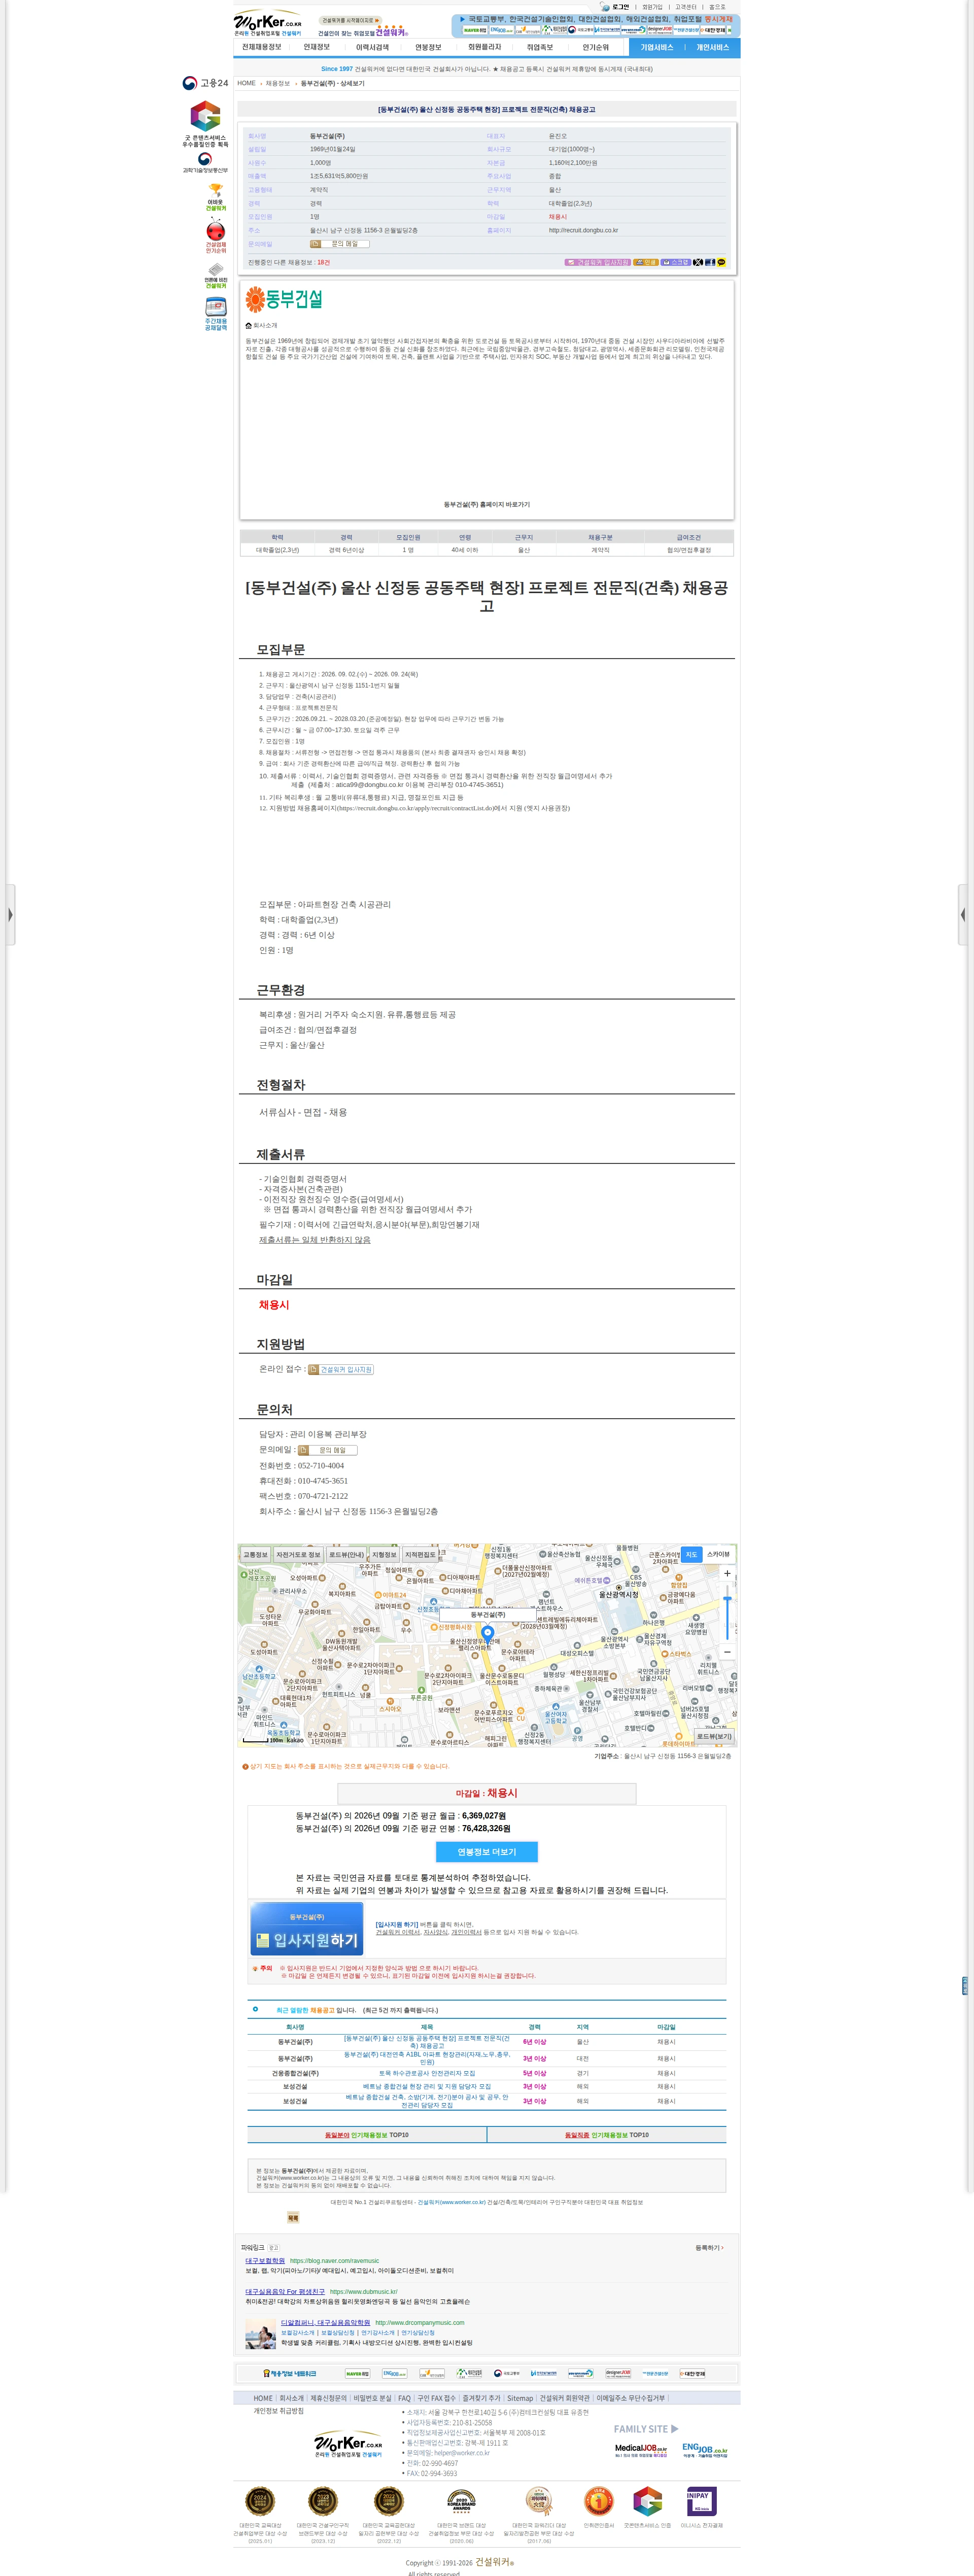974x2576 pixels.
Task: Toggle 지적편집도 map overlay
Action: pos(420,1554)
